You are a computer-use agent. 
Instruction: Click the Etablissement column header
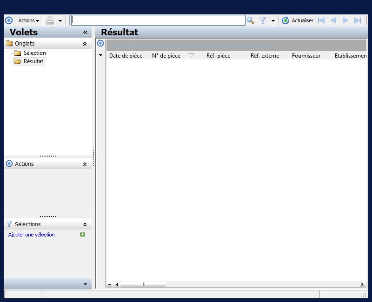351,56
